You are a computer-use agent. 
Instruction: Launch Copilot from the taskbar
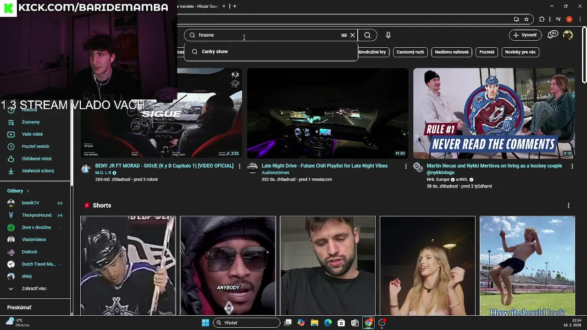[301, 323]
